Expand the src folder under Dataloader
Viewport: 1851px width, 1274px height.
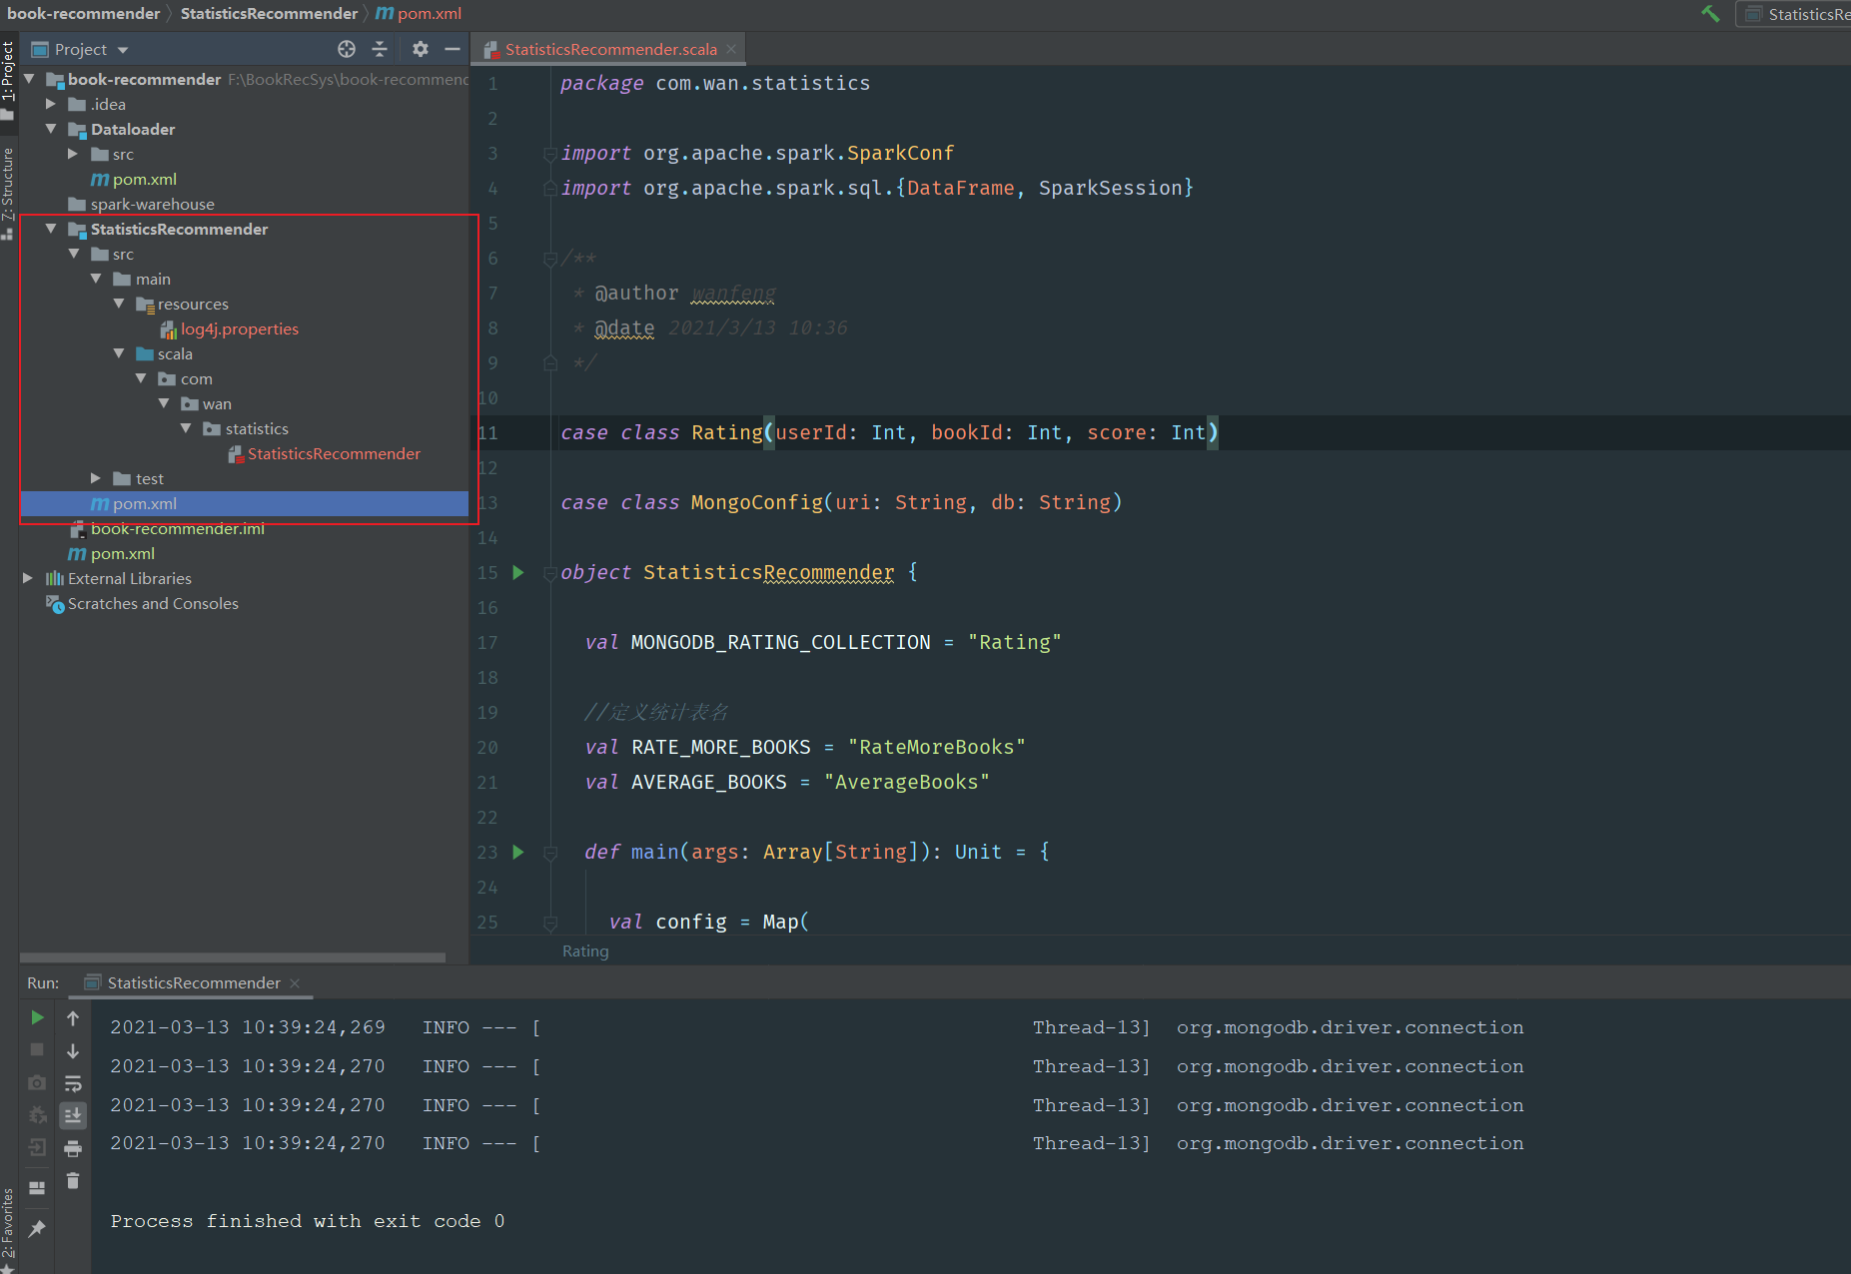click(73, 154)
